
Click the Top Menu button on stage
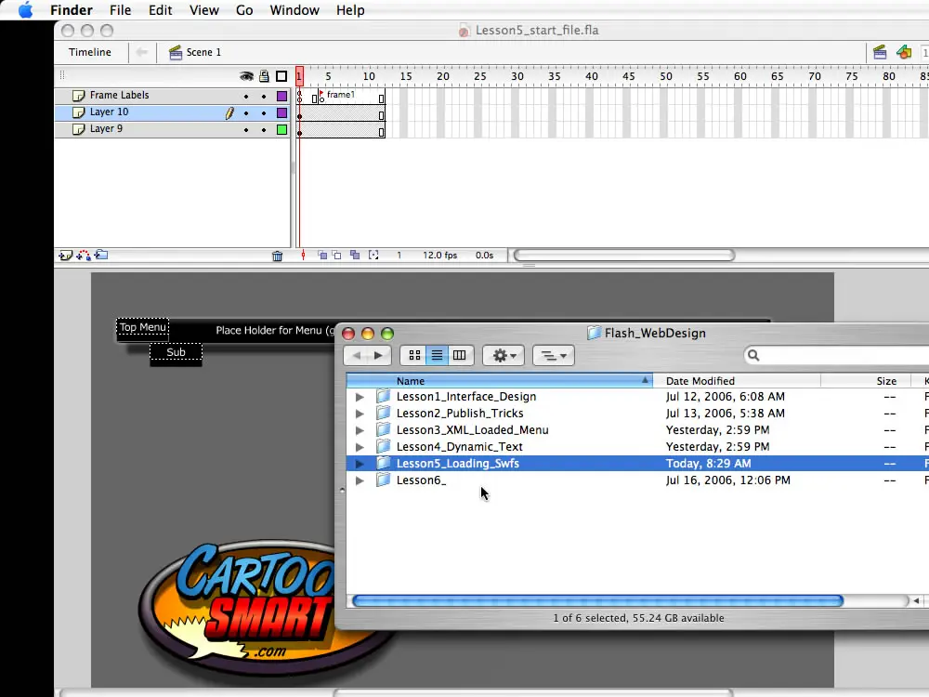(143, 328)
